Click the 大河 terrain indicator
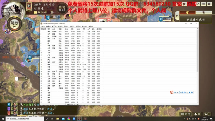Screen dimensions: 215x121 tap(186, 114)
